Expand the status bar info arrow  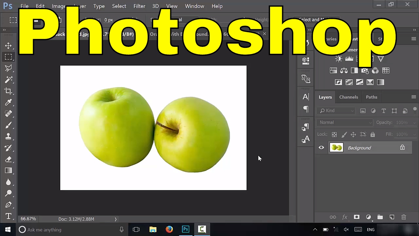click(x=116, y=219)
